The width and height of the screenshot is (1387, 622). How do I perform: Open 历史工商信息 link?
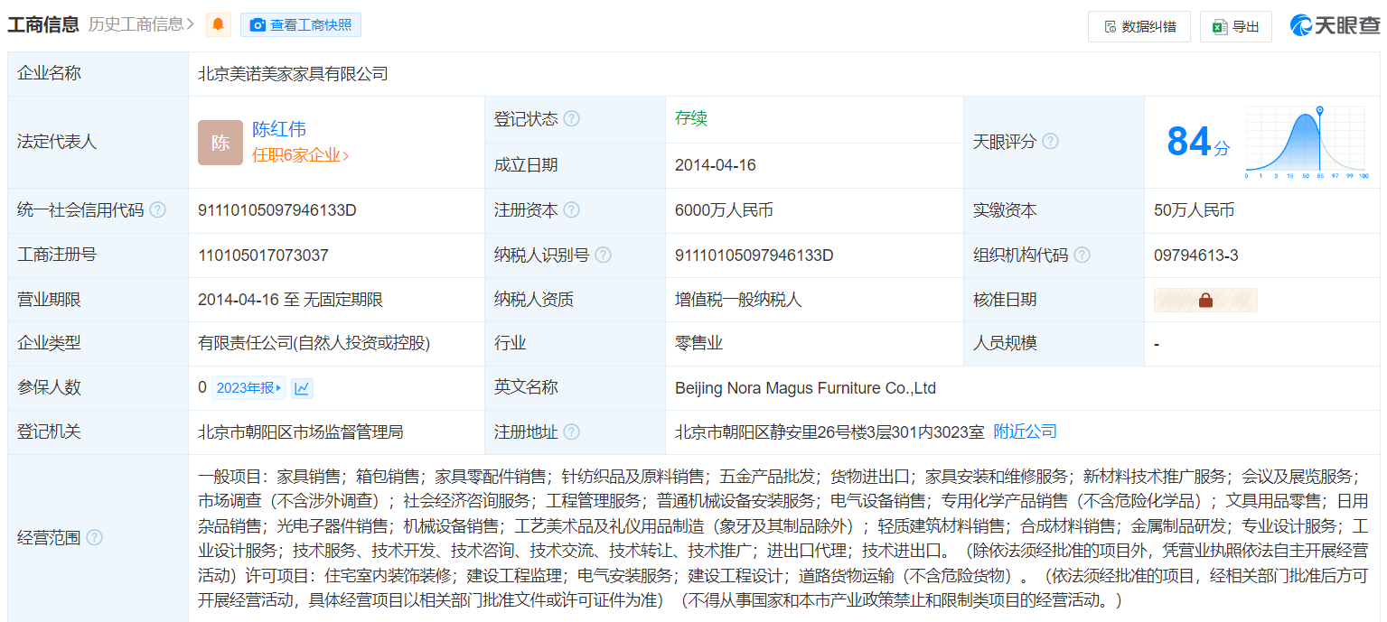point(141,24)
